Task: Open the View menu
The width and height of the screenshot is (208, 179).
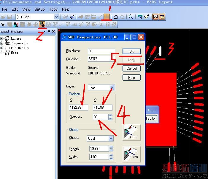Action: 26,9
